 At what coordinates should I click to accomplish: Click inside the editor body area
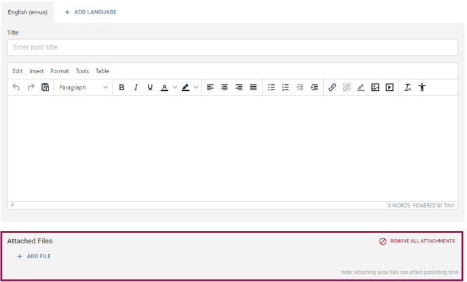point(232,148)
